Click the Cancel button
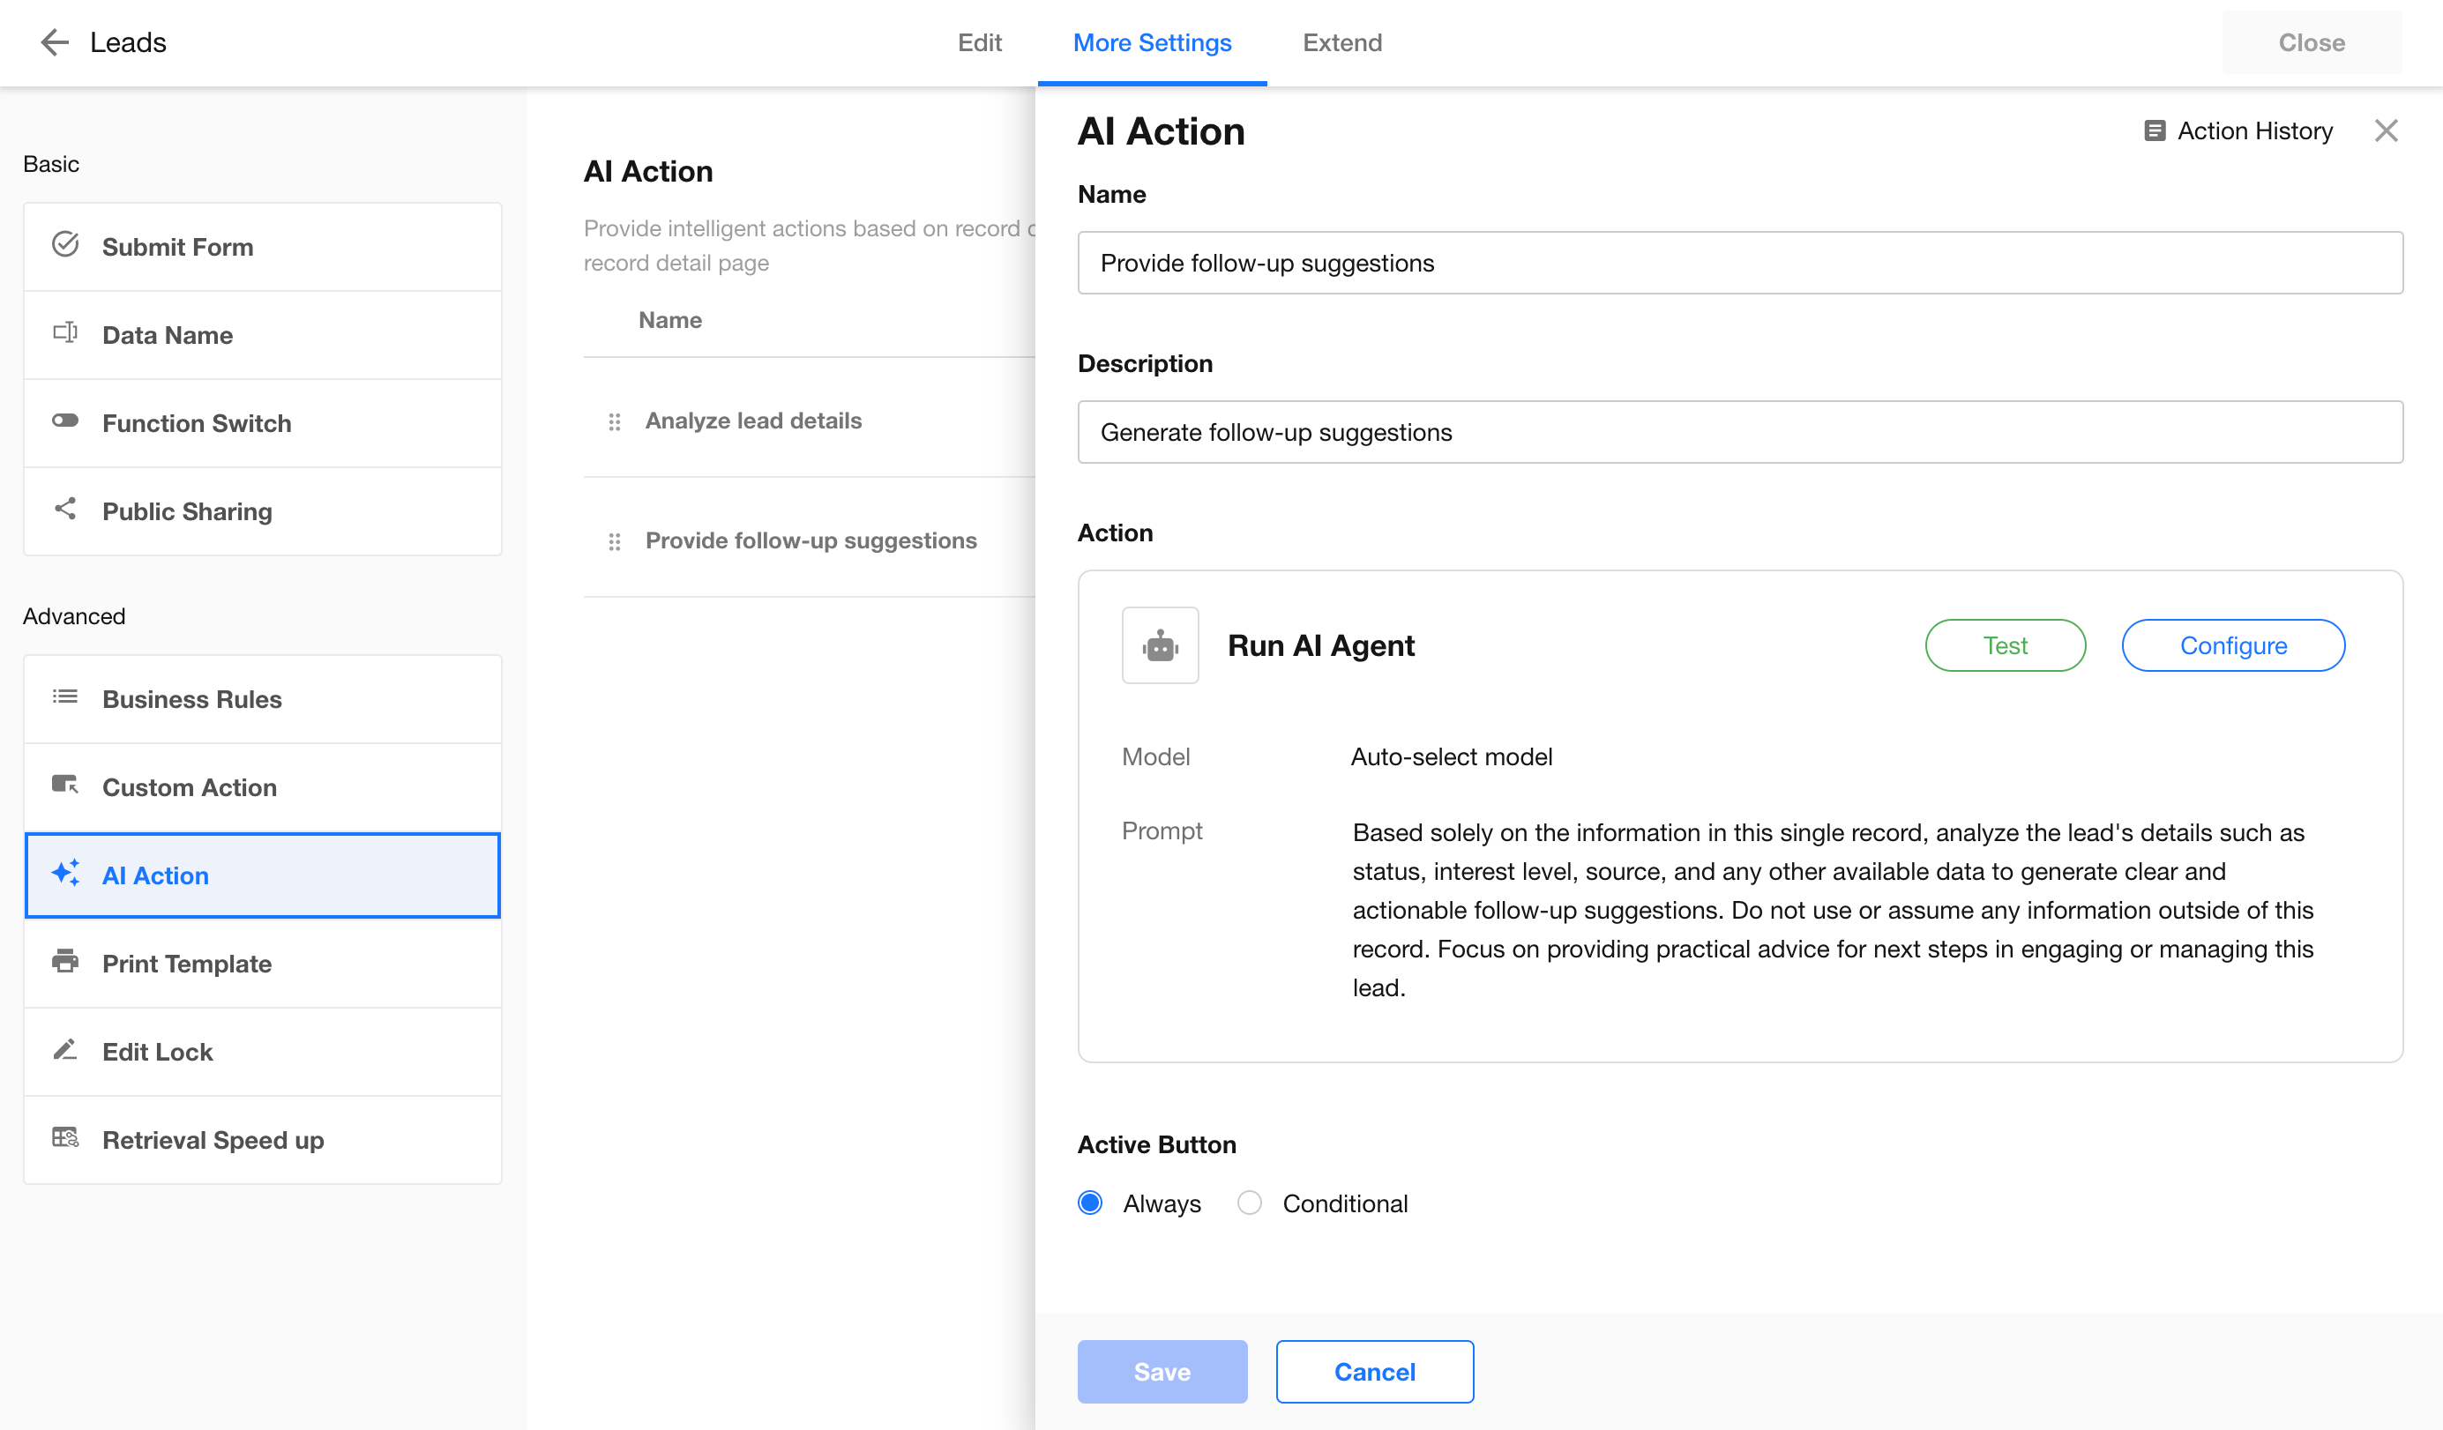 point(1374,1371)
